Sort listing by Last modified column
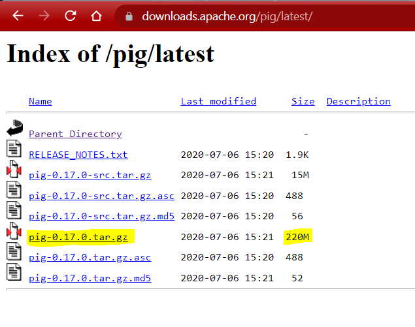 click(x=218, y=101)
